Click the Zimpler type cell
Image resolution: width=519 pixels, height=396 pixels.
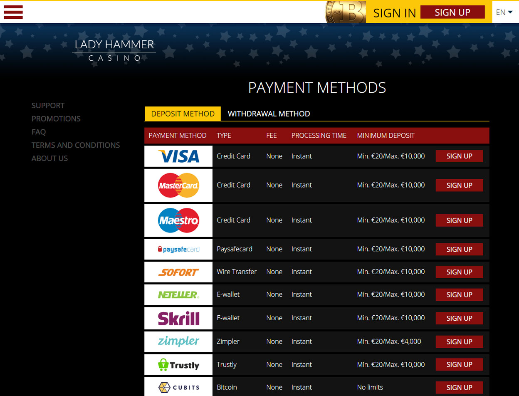[228, 342]
